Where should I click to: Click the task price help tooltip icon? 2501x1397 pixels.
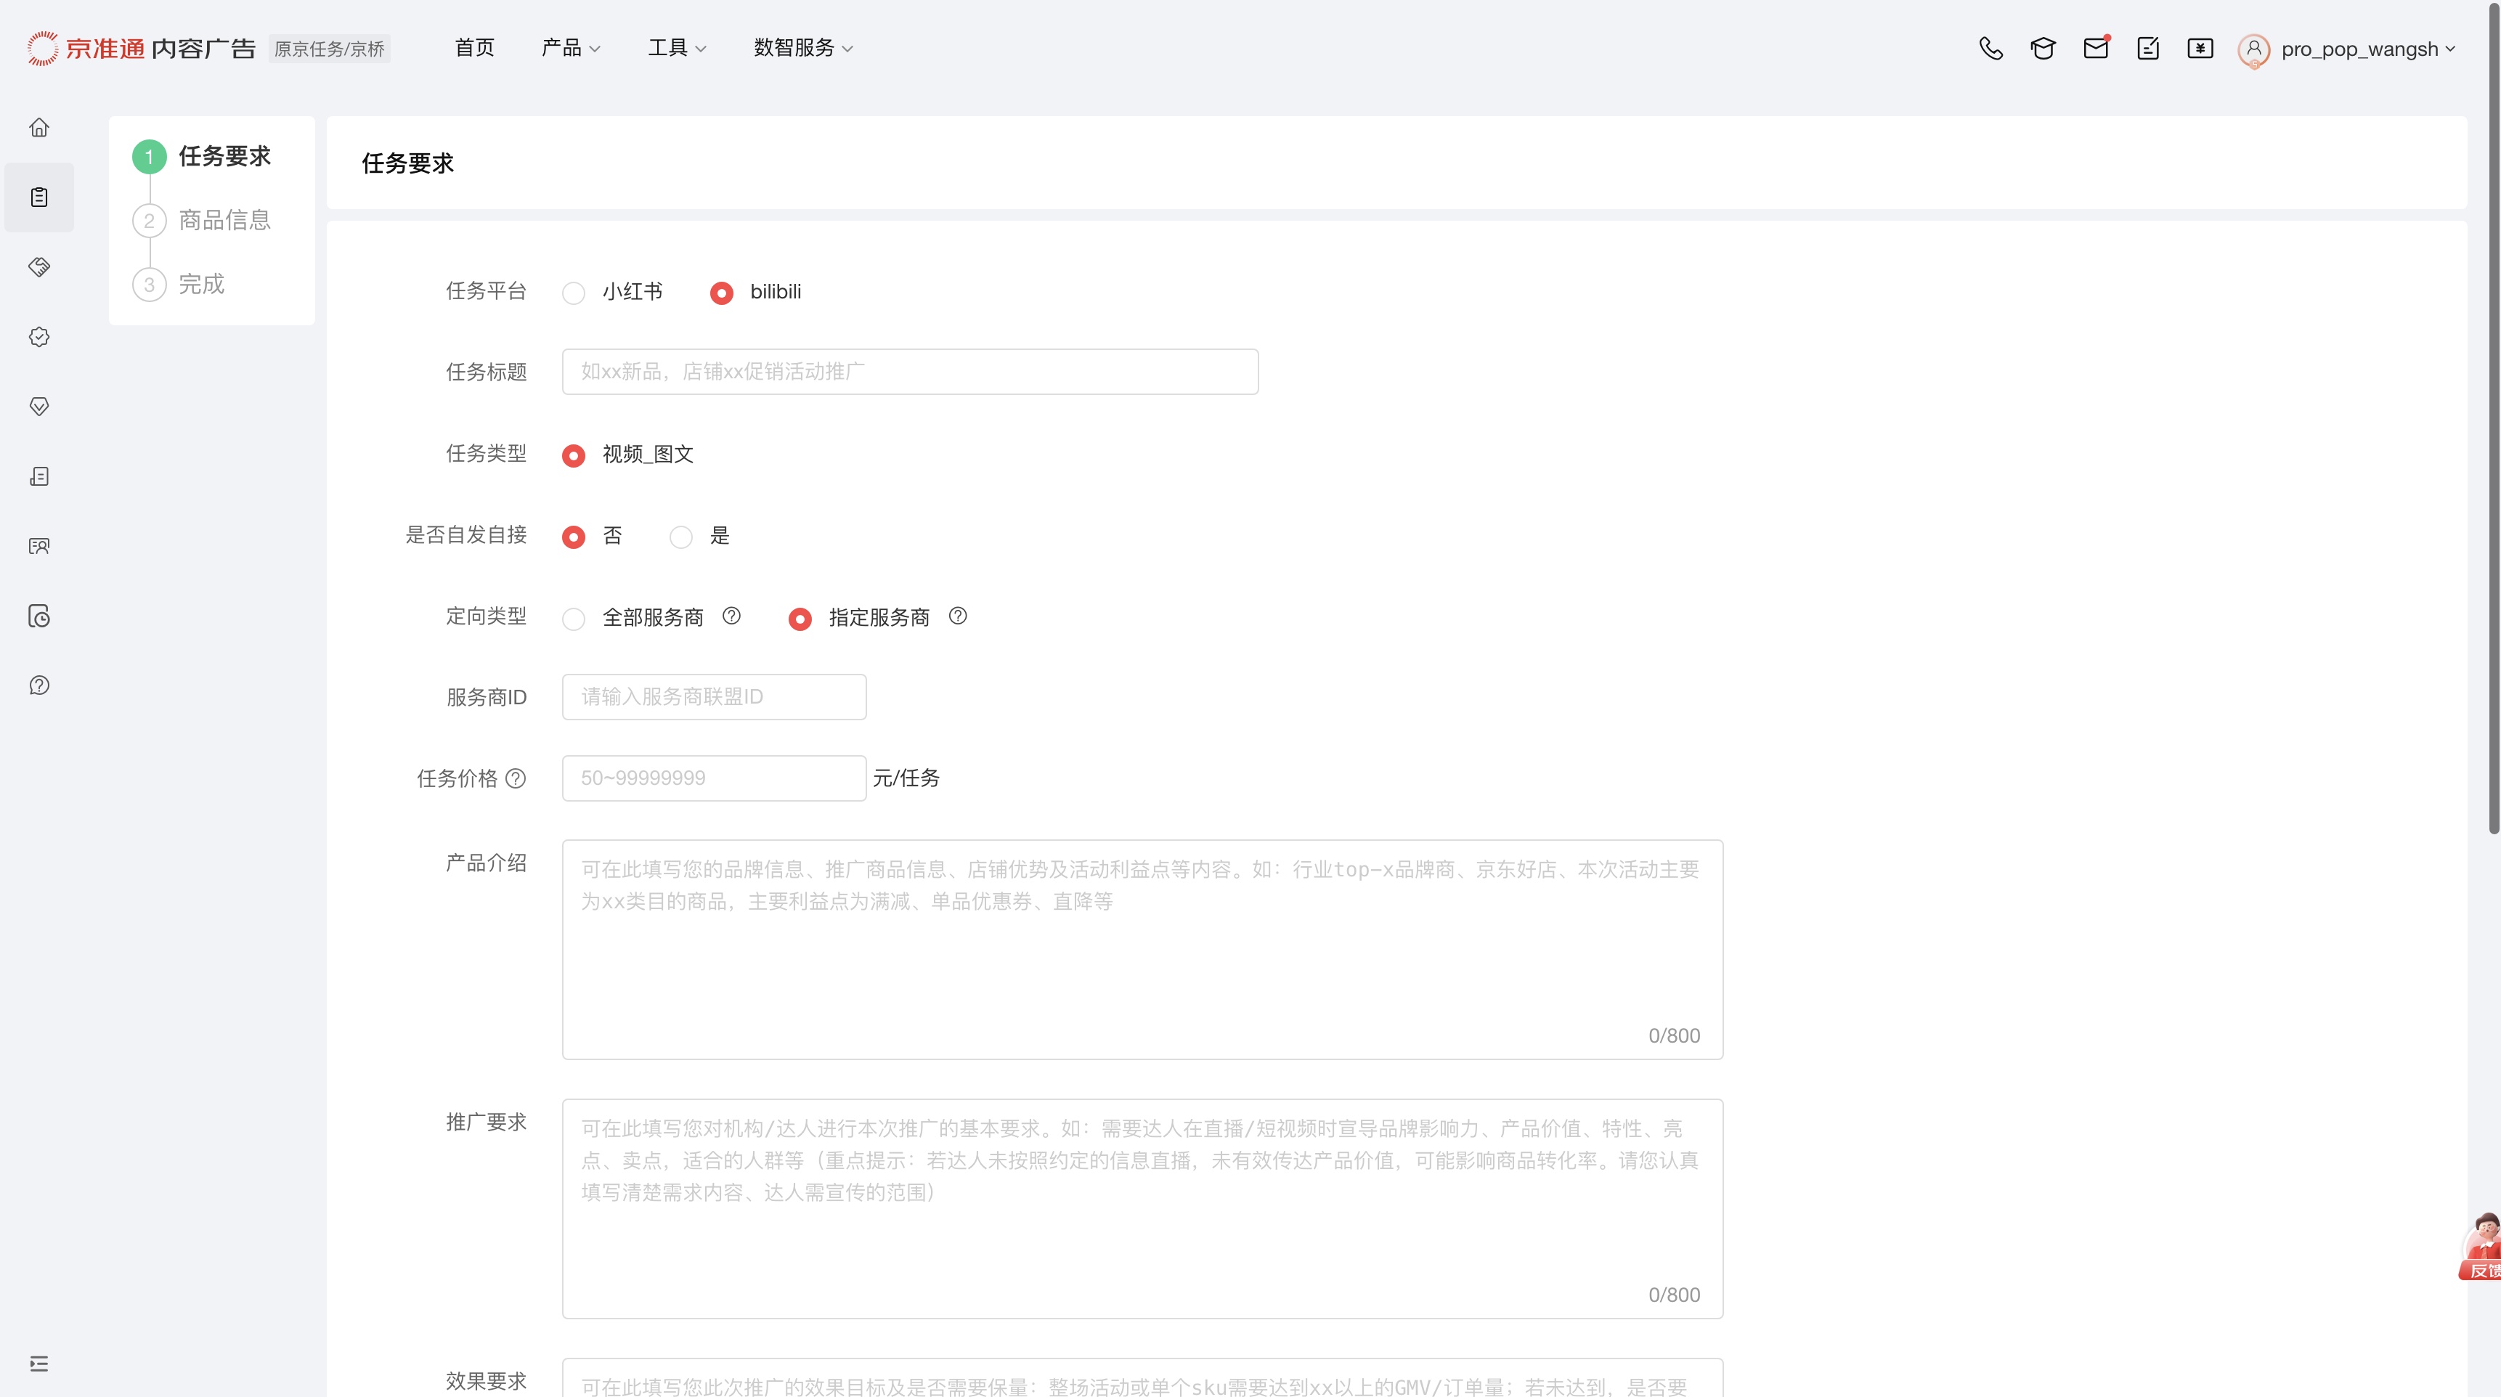click(x=516, y=778)
